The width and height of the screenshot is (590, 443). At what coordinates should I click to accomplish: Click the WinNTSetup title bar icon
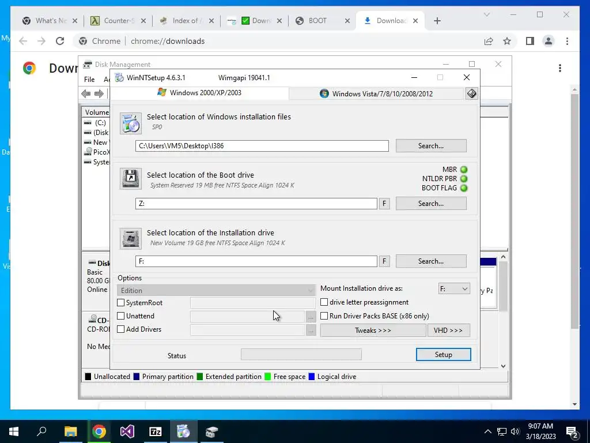tap(119, 78)
